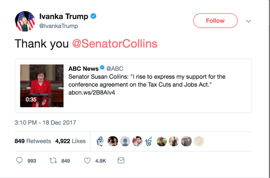Click the direct message envelope icon
Image resolution: width=270 pixels, height=178 pixels.
pyautogui.click(x=121, y=161)
